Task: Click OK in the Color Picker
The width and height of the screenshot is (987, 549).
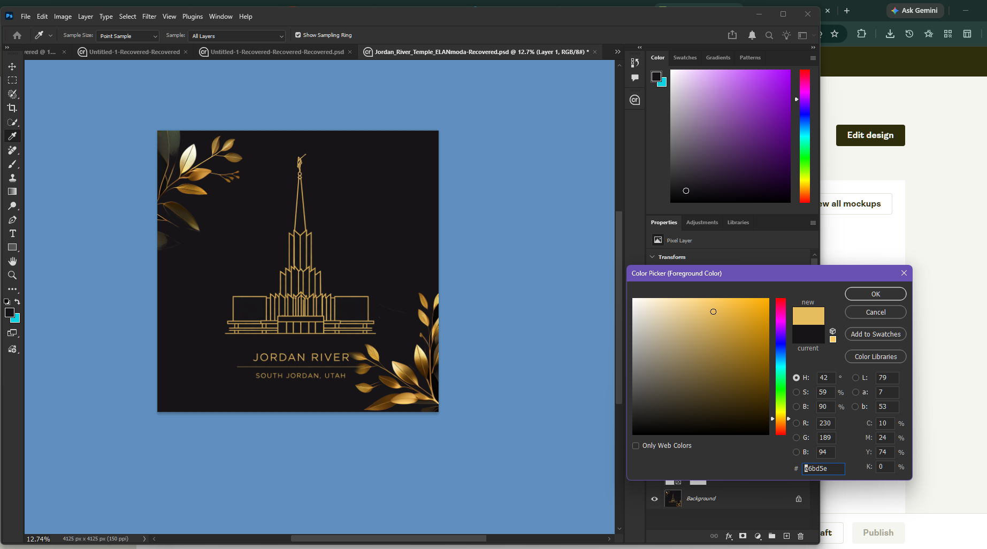Action: [x=876, y=294]
